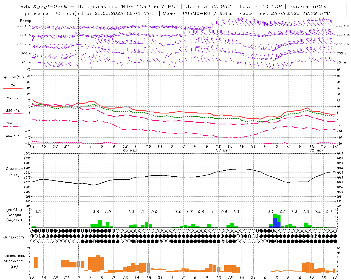Click the '(мм/1ч.)' units label
This screenshot has width=351, height=280.
(x=14, y=220)
